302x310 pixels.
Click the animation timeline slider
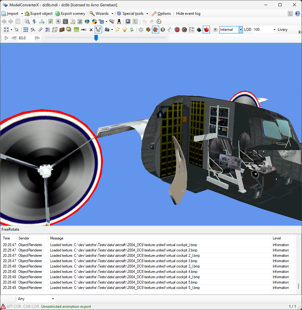coord(96,38)
